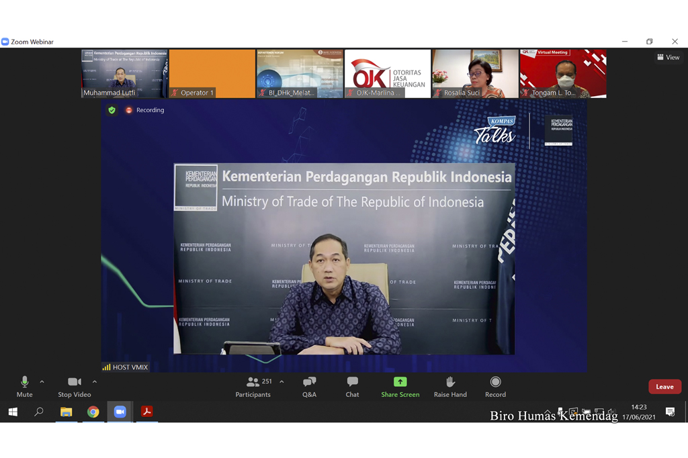This screenshot has width=688, height=458.
Task: Click the green encryption shield icon
Action: (112, 110)
